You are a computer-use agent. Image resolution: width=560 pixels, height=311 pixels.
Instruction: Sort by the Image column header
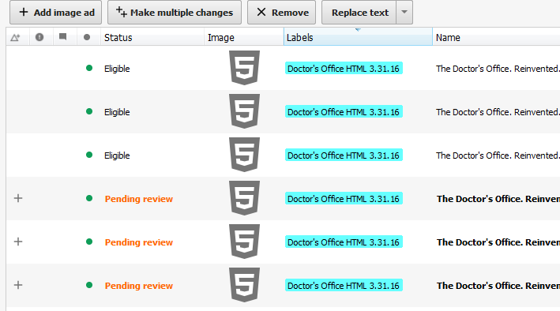point(244,37)
